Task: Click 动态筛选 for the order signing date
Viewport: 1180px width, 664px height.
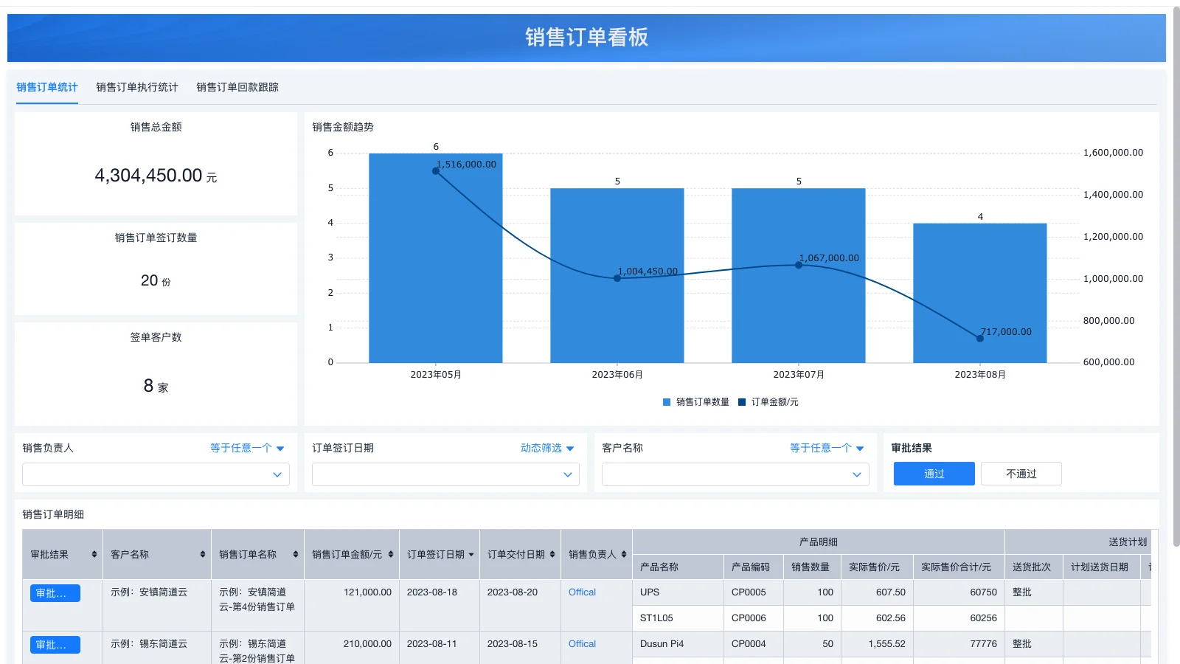Action: tap(542, 448)
